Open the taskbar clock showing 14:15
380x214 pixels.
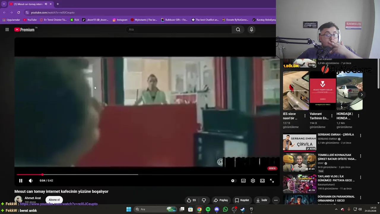coord(370,209)
